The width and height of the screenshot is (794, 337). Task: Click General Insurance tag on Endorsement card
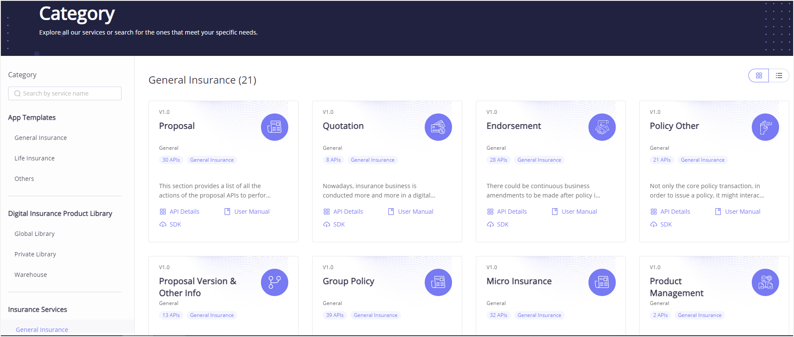click(539, 160)
